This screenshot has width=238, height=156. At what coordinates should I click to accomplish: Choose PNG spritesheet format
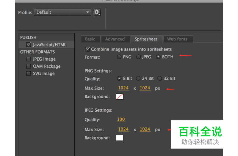click(x=119, y=57)
